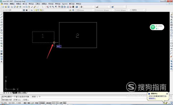
Task: Open the 编辑(E) menu
Action: pyautogui.click(x=12, y=4)
